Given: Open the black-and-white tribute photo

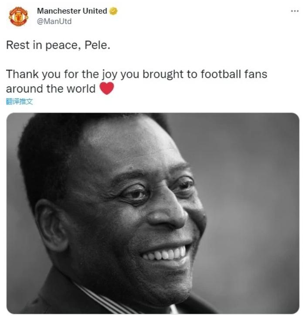Looking at the screenshot, I should (x=152, y=213).
